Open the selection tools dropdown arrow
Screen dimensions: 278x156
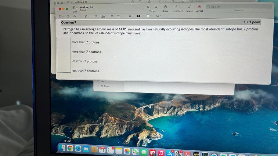point(63,16)
